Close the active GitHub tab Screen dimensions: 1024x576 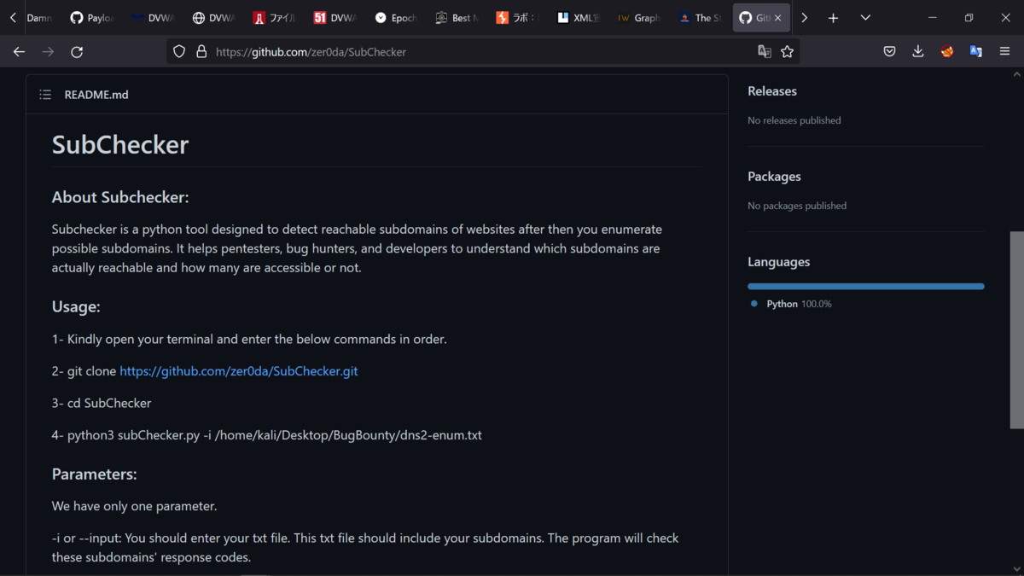point(777,18)
